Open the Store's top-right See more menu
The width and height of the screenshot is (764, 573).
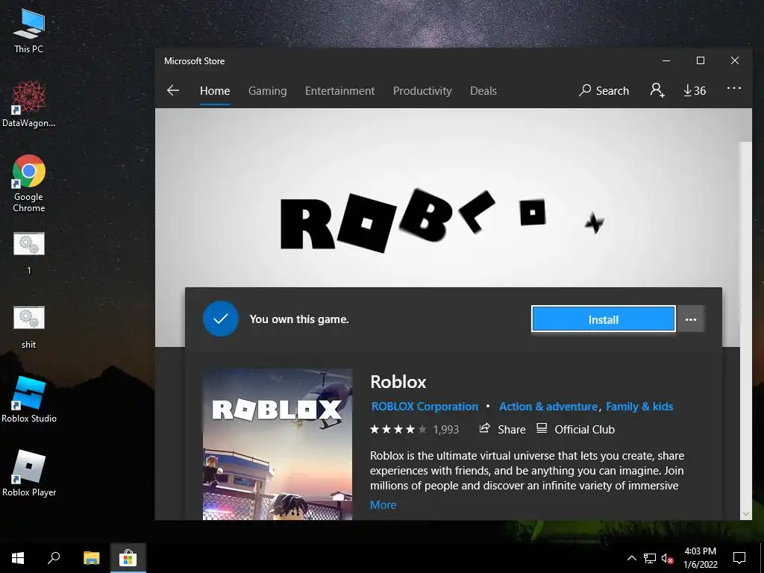click(x=734, y=89)
